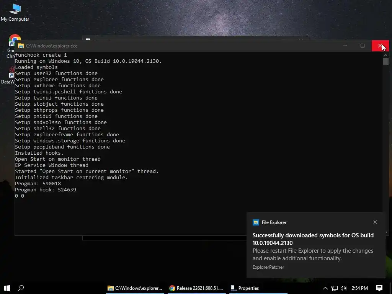Click the File Explorer notification icon

255,222
